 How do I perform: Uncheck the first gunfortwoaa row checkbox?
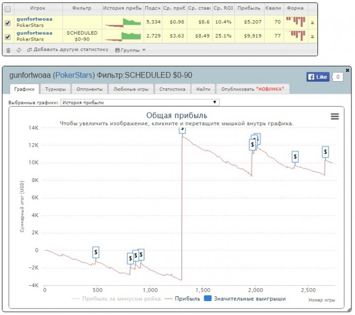[8, 23]
